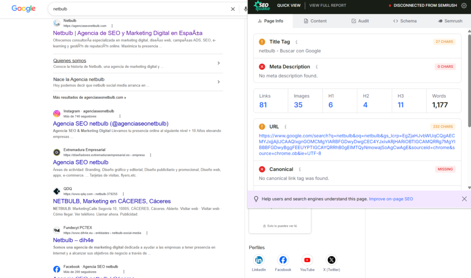
Task: Click the Title Tag warning icon
Action: pos(262,42)
